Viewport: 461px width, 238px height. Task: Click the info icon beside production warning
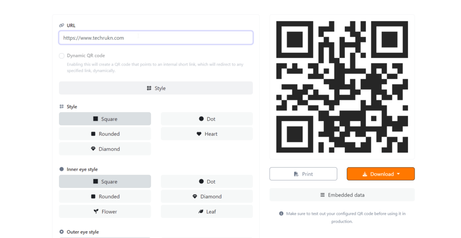281,214
